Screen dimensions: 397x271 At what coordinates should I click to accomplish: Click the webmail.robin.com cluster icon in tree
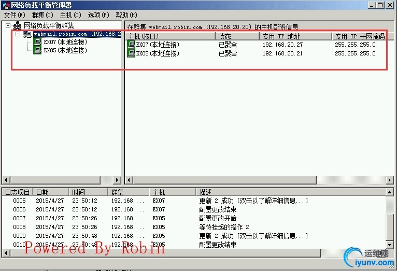[27, 34]
